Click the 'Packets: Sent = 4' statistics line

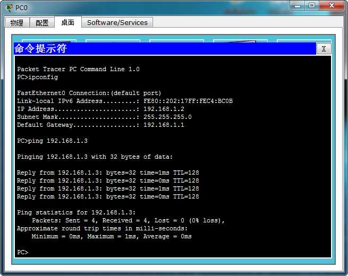click(128, 221)
